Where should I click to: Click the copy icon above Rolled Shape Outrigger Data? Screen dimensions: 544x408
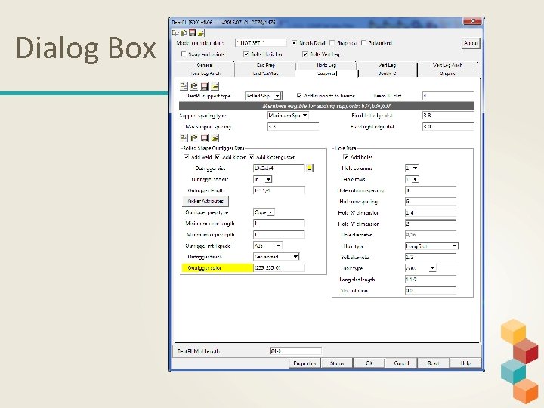click(184, 138)
